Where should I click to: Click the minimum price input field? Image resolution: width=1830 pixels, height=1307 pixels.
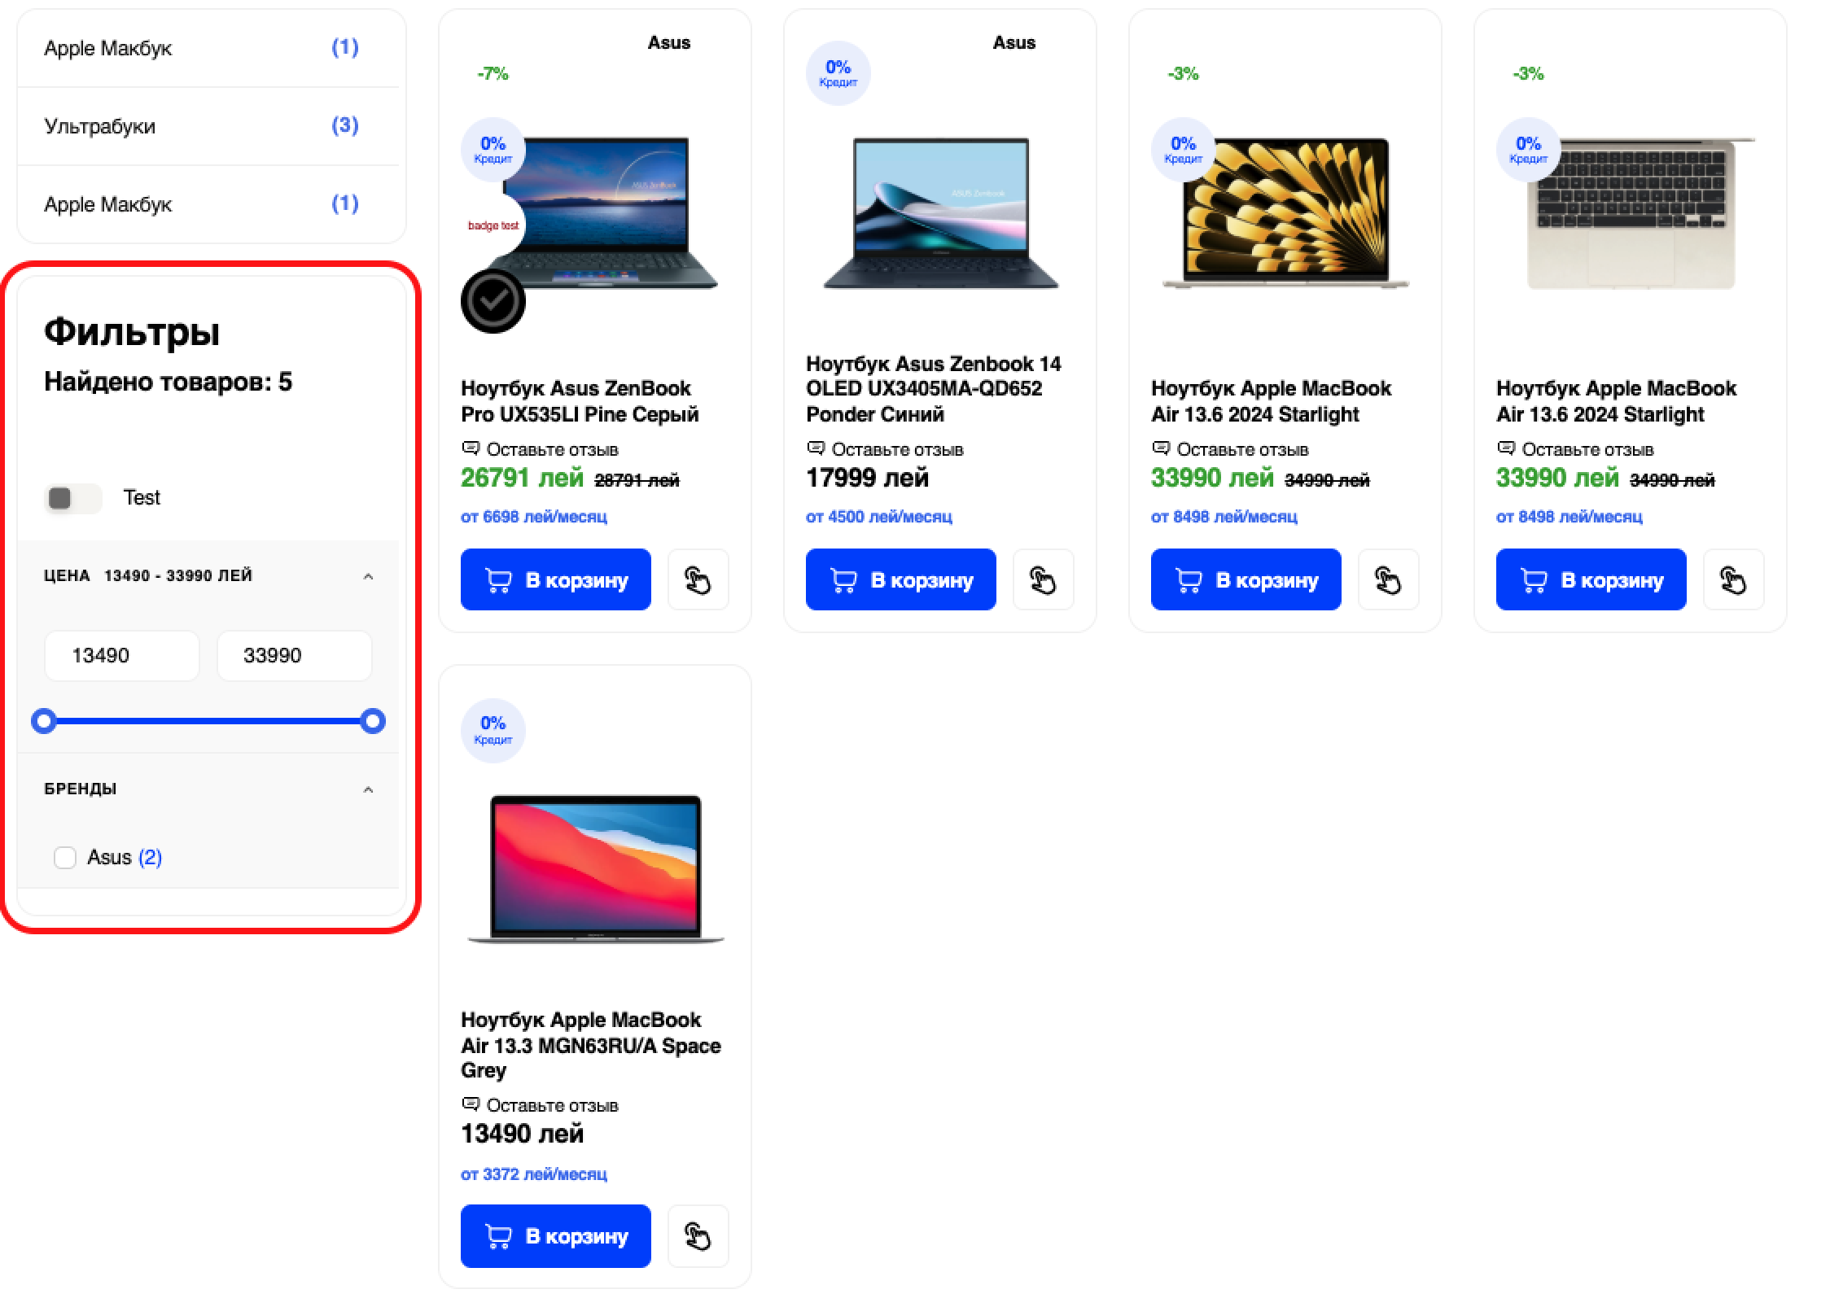(x=121, y=655)
